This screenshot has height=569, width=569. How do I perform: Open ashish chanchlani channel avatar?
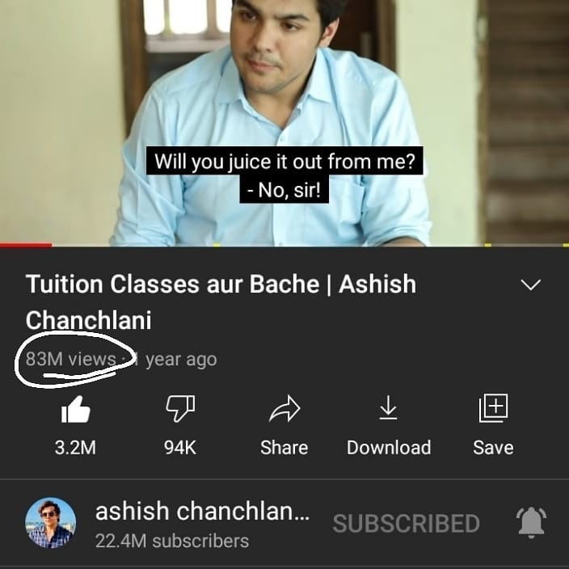coord(50,523)
